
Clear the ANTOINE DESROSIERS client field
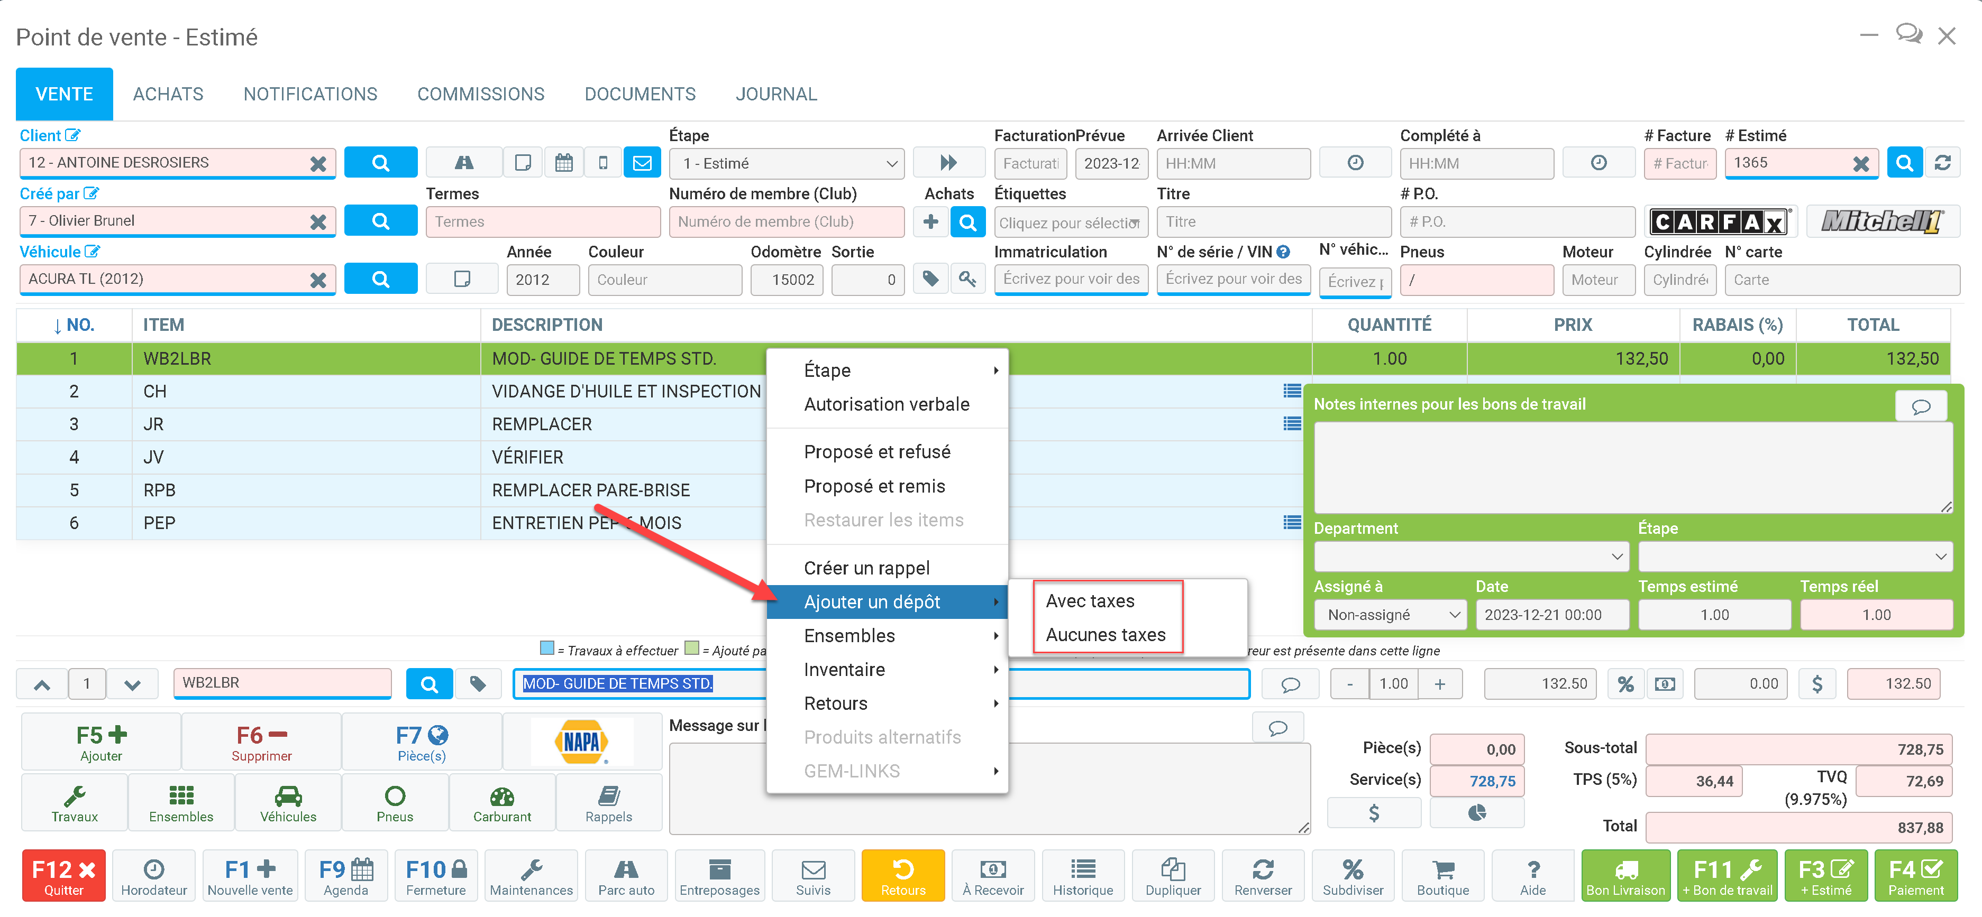[x=318, y=163]
